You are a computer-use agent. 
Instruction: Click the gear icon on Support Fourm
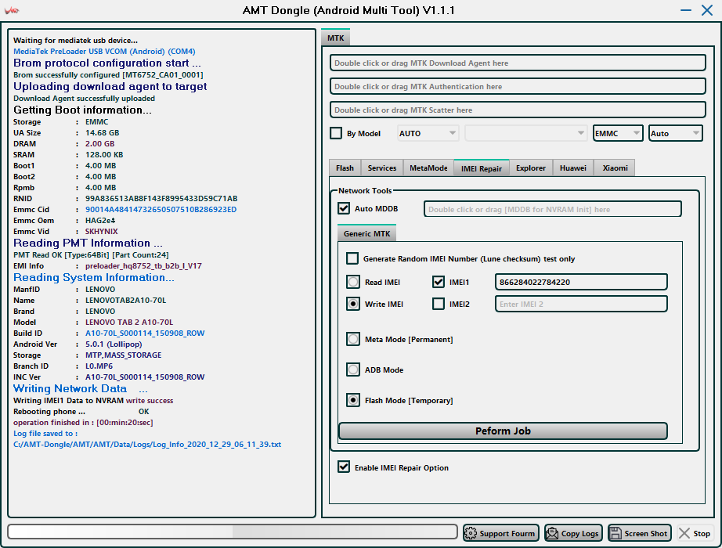(471, 533)
